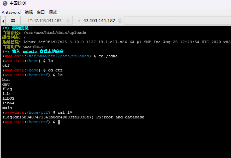Click the 'cd /home' command text

(x=108, y=56)
